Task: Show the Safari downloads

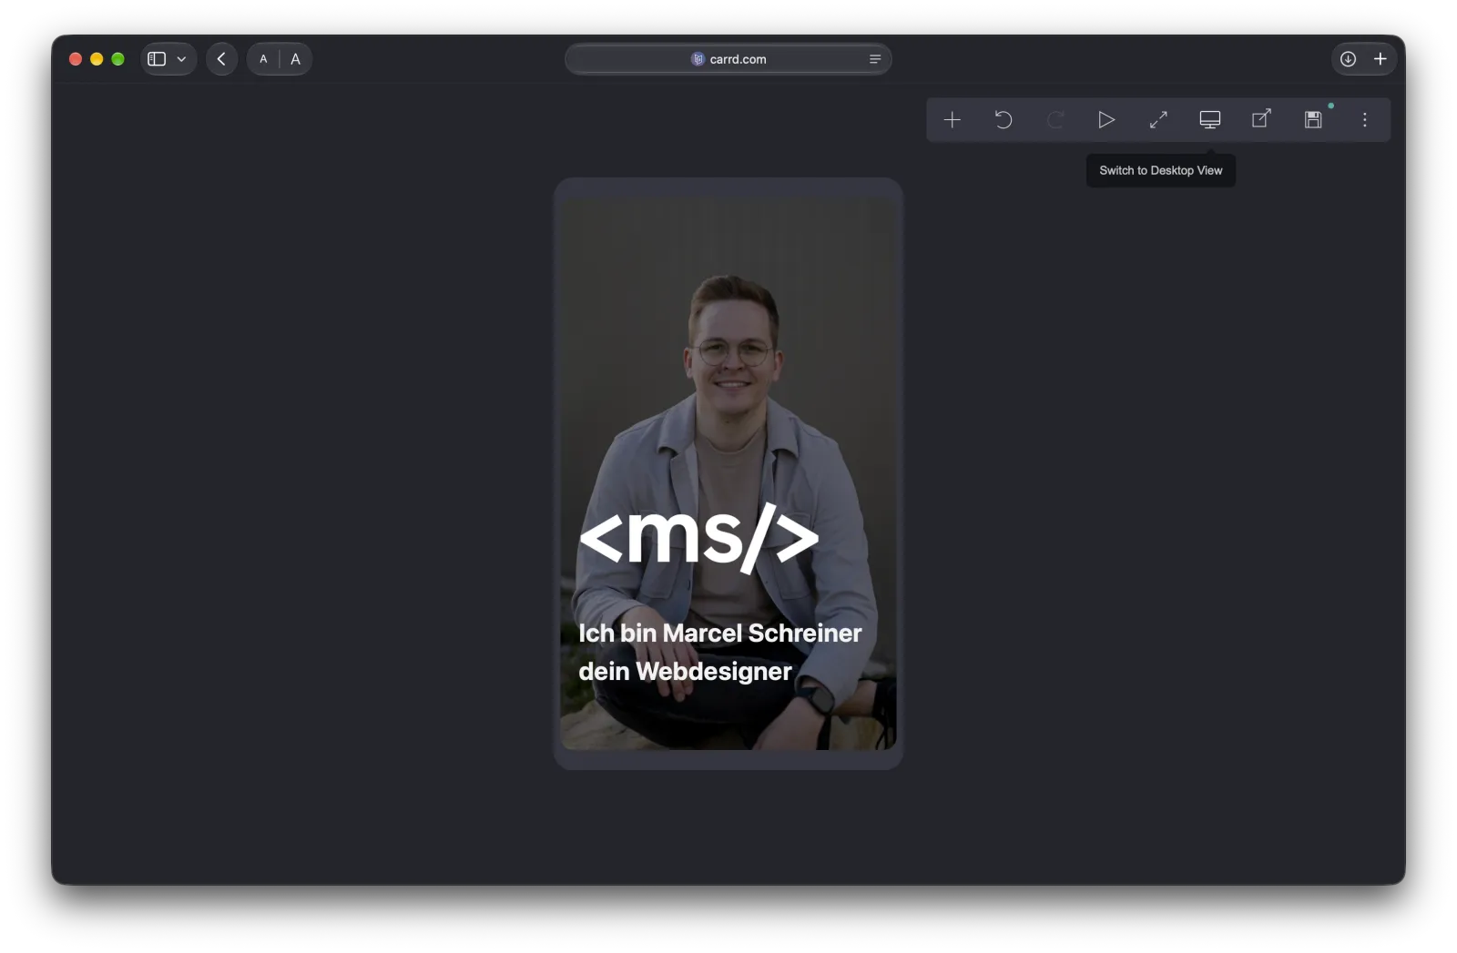Action: click(x=1349, y=59)
